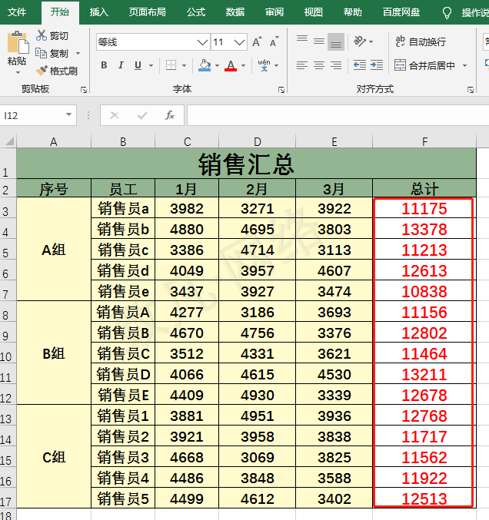The width and height of the screenshot is (489, 520).
Task: Align cell content to middle
Action: 319,41
